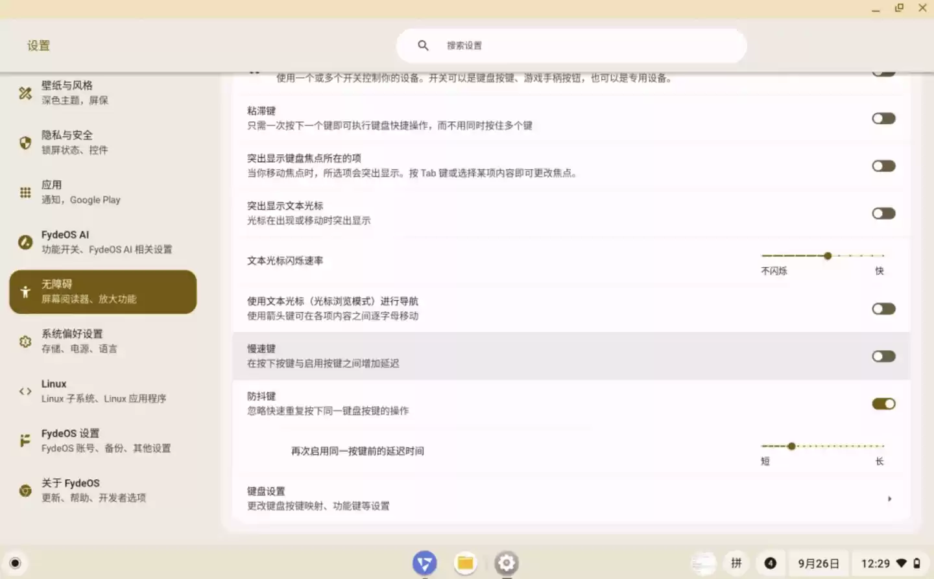Viewport: 934px width, 579px height.
Task: Disable the 防抖键 switch
Action: [x=883, y=403]
